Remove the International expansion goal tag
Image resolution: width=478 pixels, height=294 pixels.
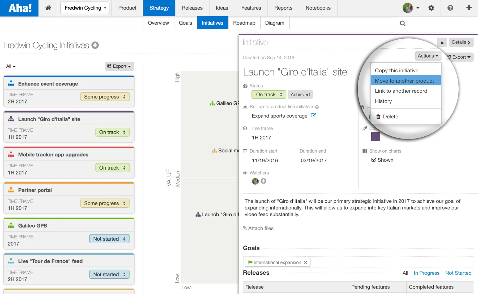tap(306, 262)
